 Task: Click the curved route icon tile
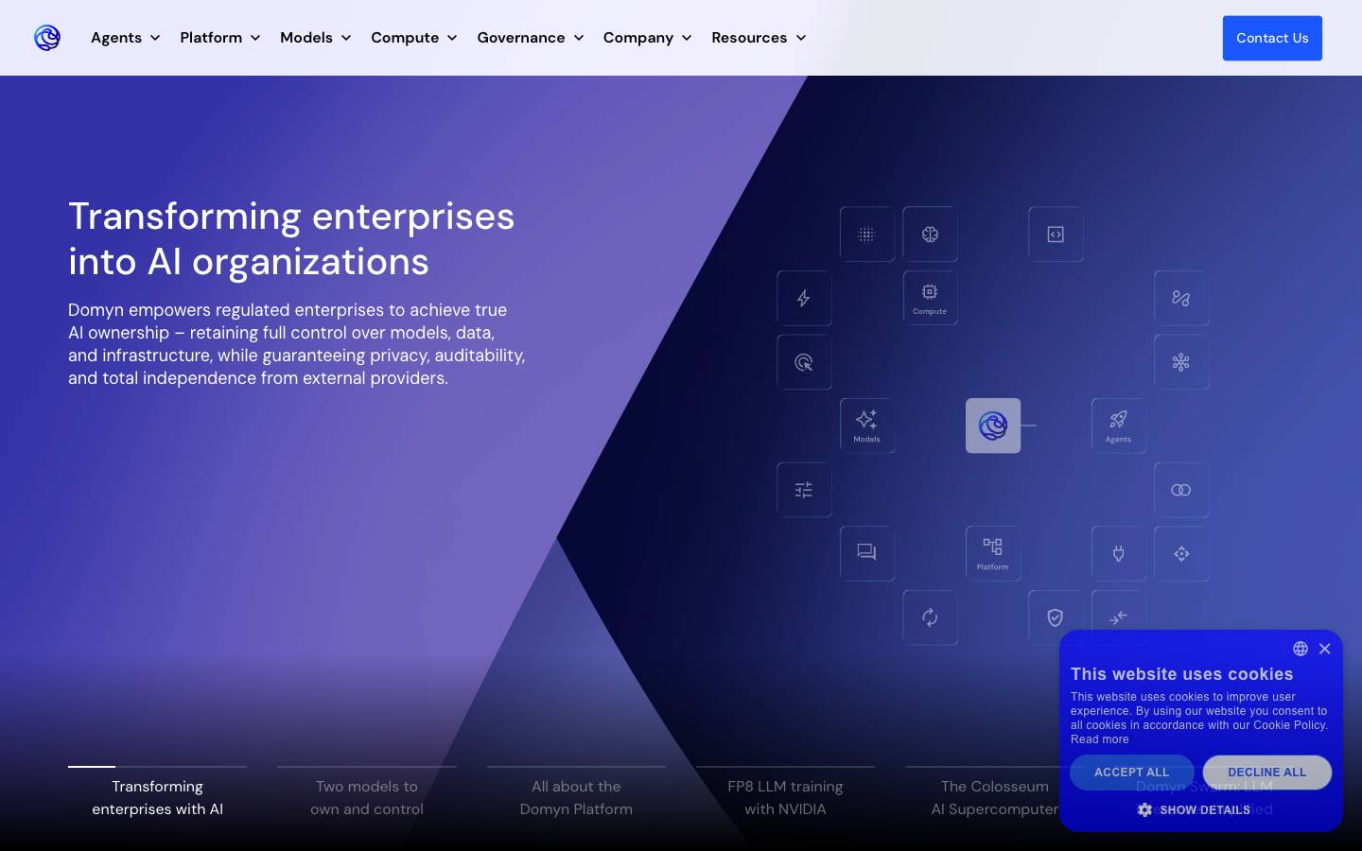pos(1181,298)
